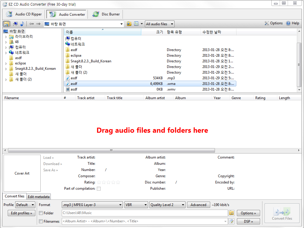Click the parent folder icon
Viewport: 304px width, 228px height.
pyautogui.click(x=129, y=24)
